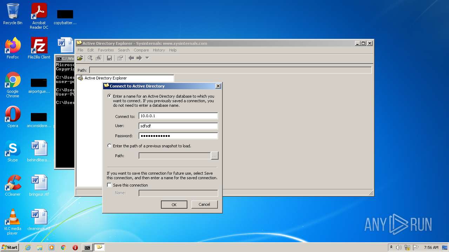Open the History menu
This screenshot has width=449, height=252.
tap(159, 50)
